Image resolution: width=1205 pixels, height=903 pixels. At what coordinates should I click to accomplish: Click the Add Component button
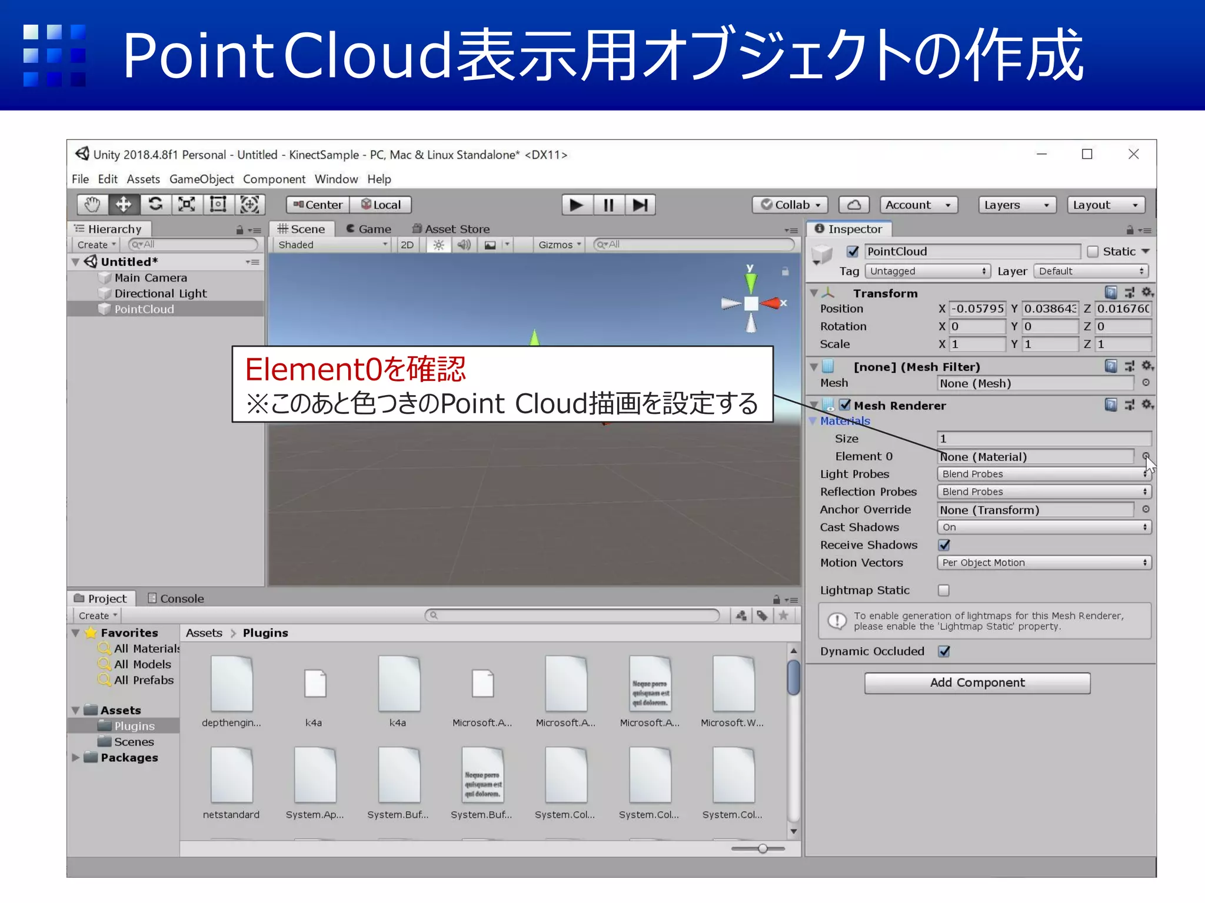pos(977,683)
